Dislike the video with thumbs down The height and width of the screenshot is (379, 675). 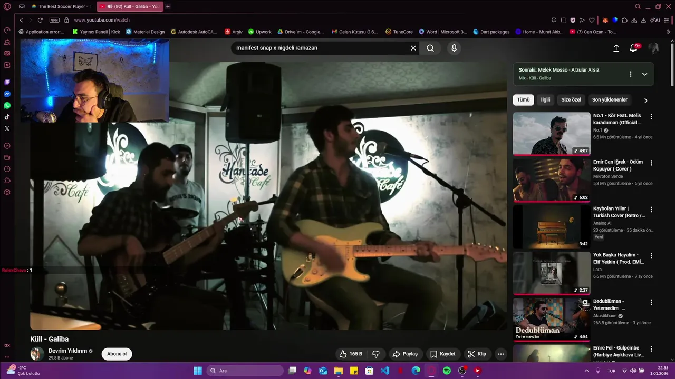click(376, 354)
